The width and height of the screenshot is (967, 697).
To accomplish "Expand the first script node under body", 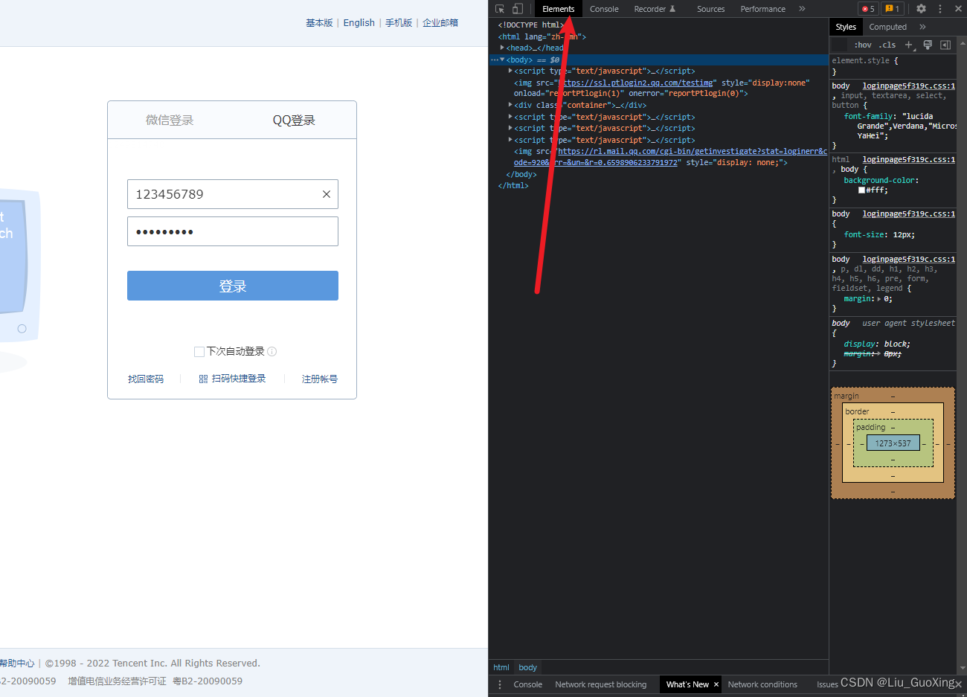I will [x=510, y=71].
